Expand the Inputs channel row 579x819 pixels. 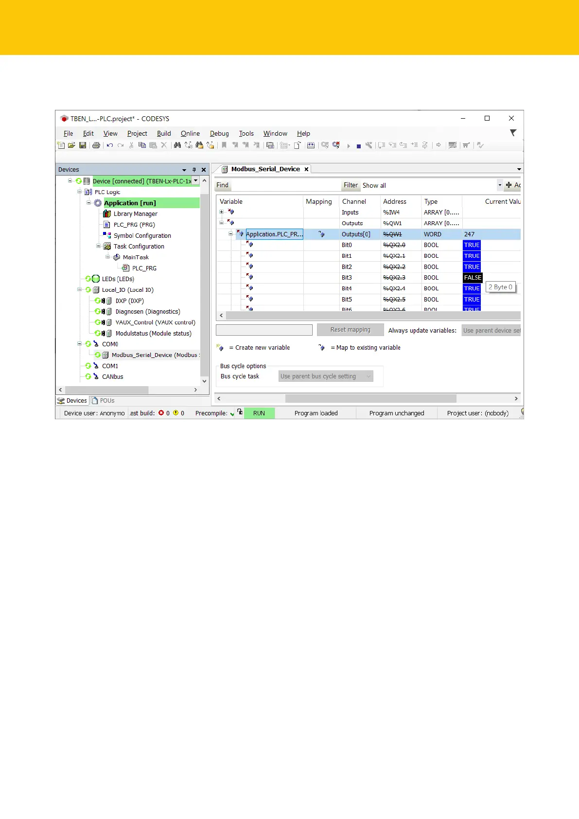(222, 212)
